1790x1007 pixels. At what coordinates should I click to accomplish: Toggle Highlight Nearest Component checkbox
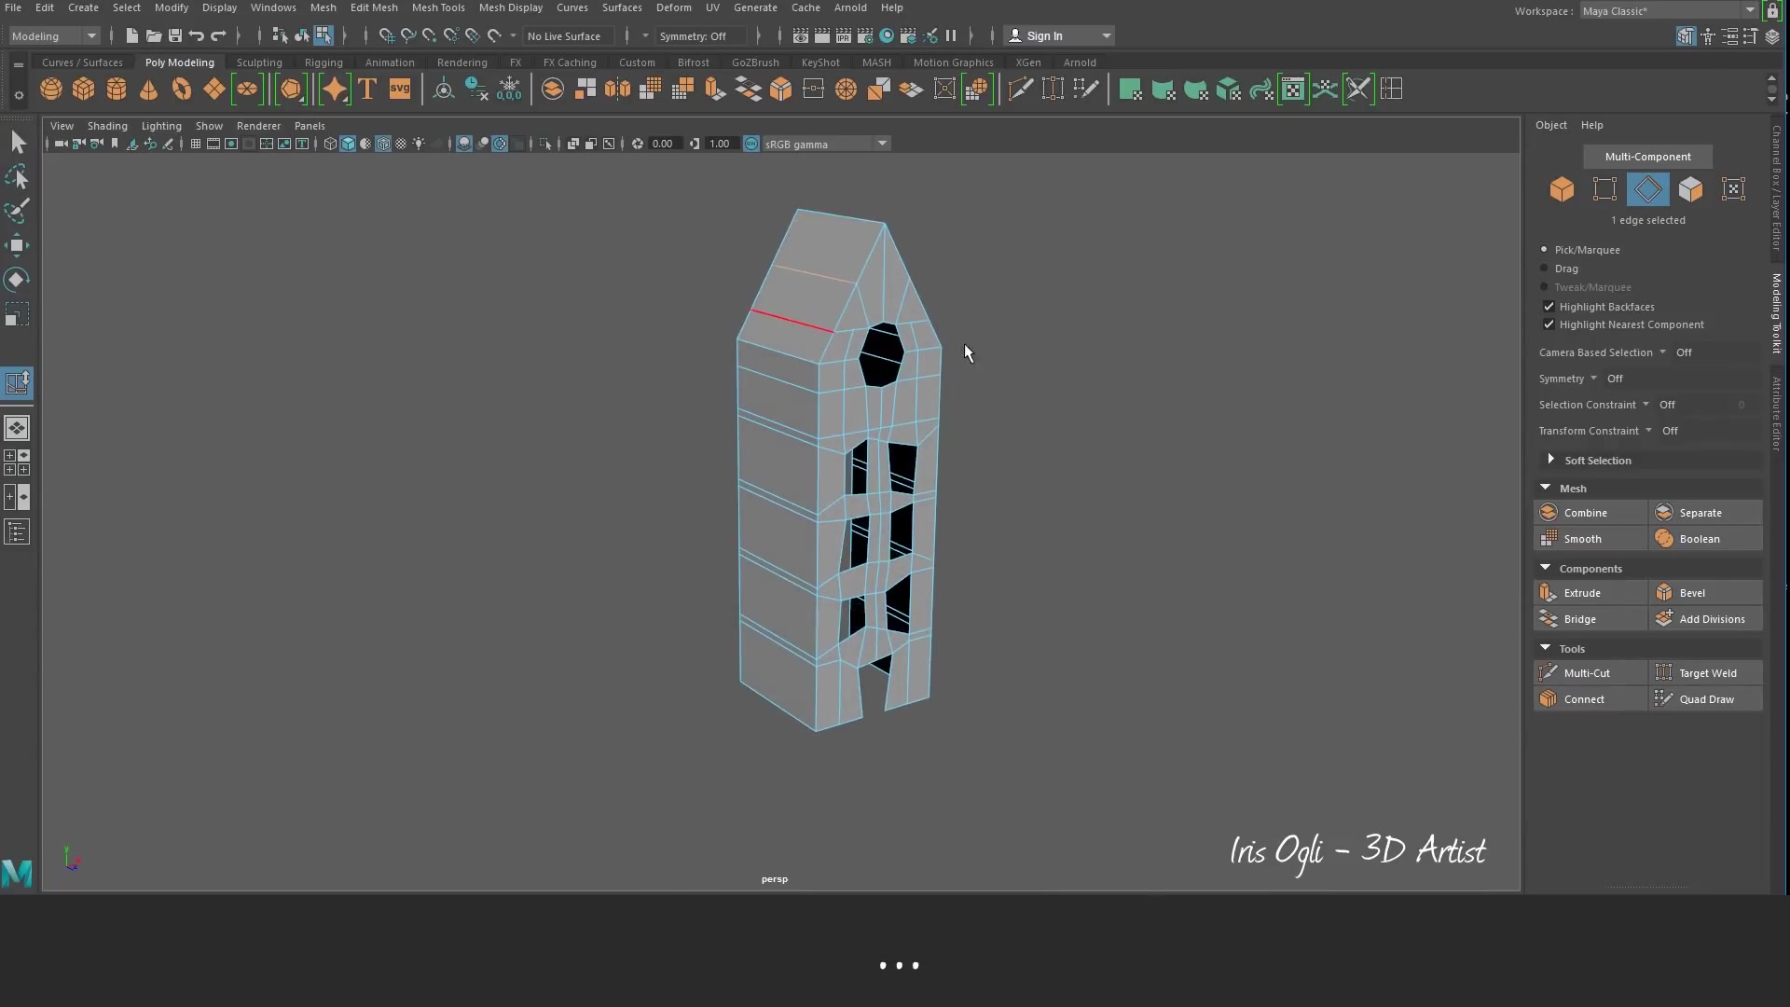(x=1549, y=324)
